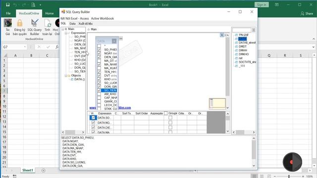317x178 pixels.
Task: Select the DMKHO table in right list
Action: [x=244, y=54]
